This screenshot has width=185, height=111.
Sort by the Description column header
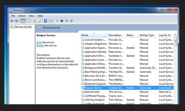tap(116, 35)
